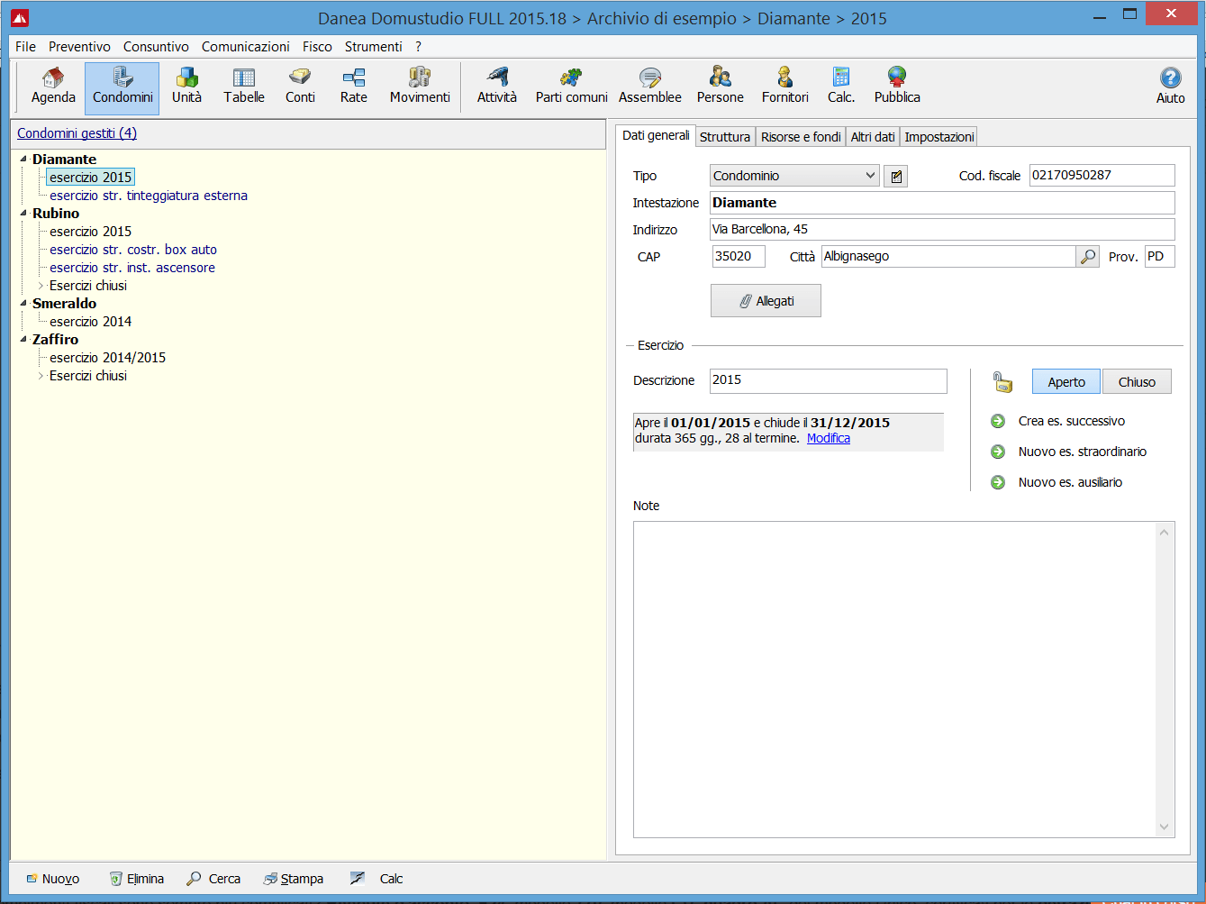This screenshot has width=1206, height=904.
Task: Click the Indirizzo input field
Action: pyautogui.click(x=942, y=229)
